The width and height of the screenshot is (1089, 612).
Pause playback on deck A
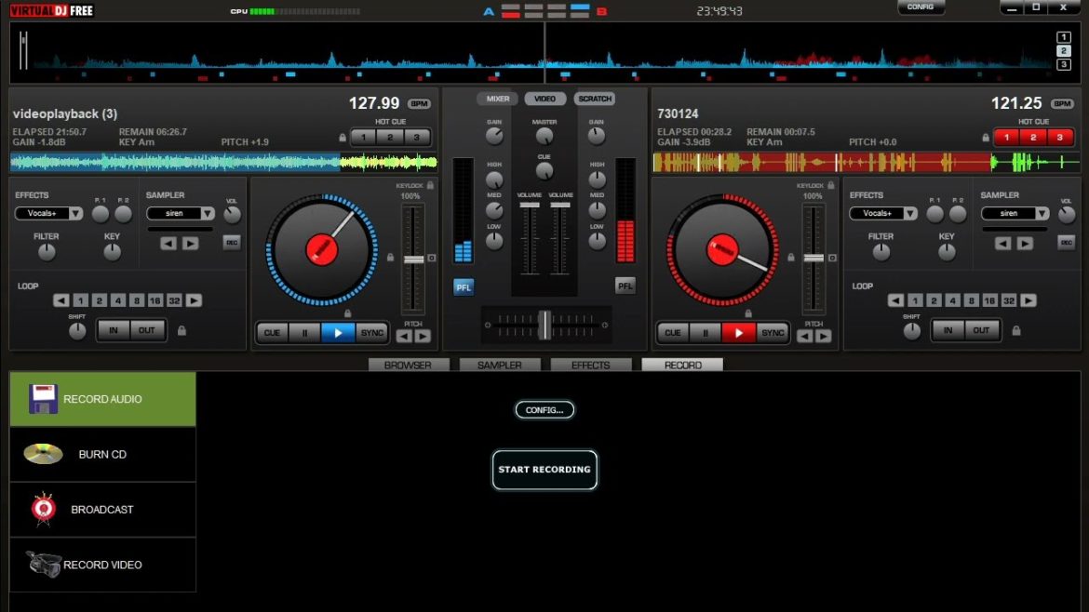tap(305, 332)
